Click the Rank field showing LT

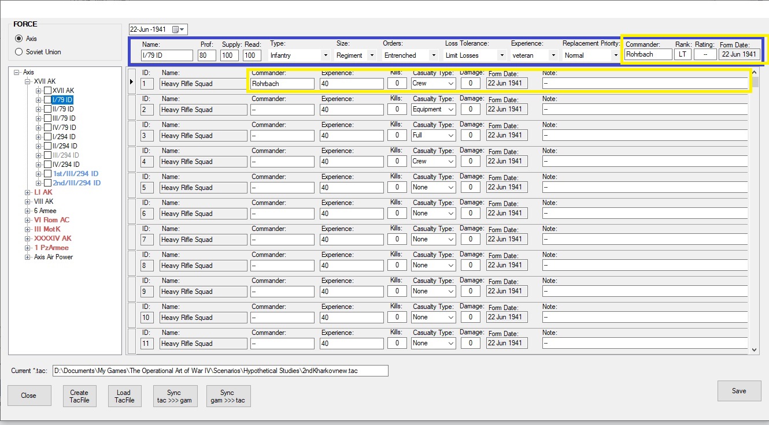point(682,54)
